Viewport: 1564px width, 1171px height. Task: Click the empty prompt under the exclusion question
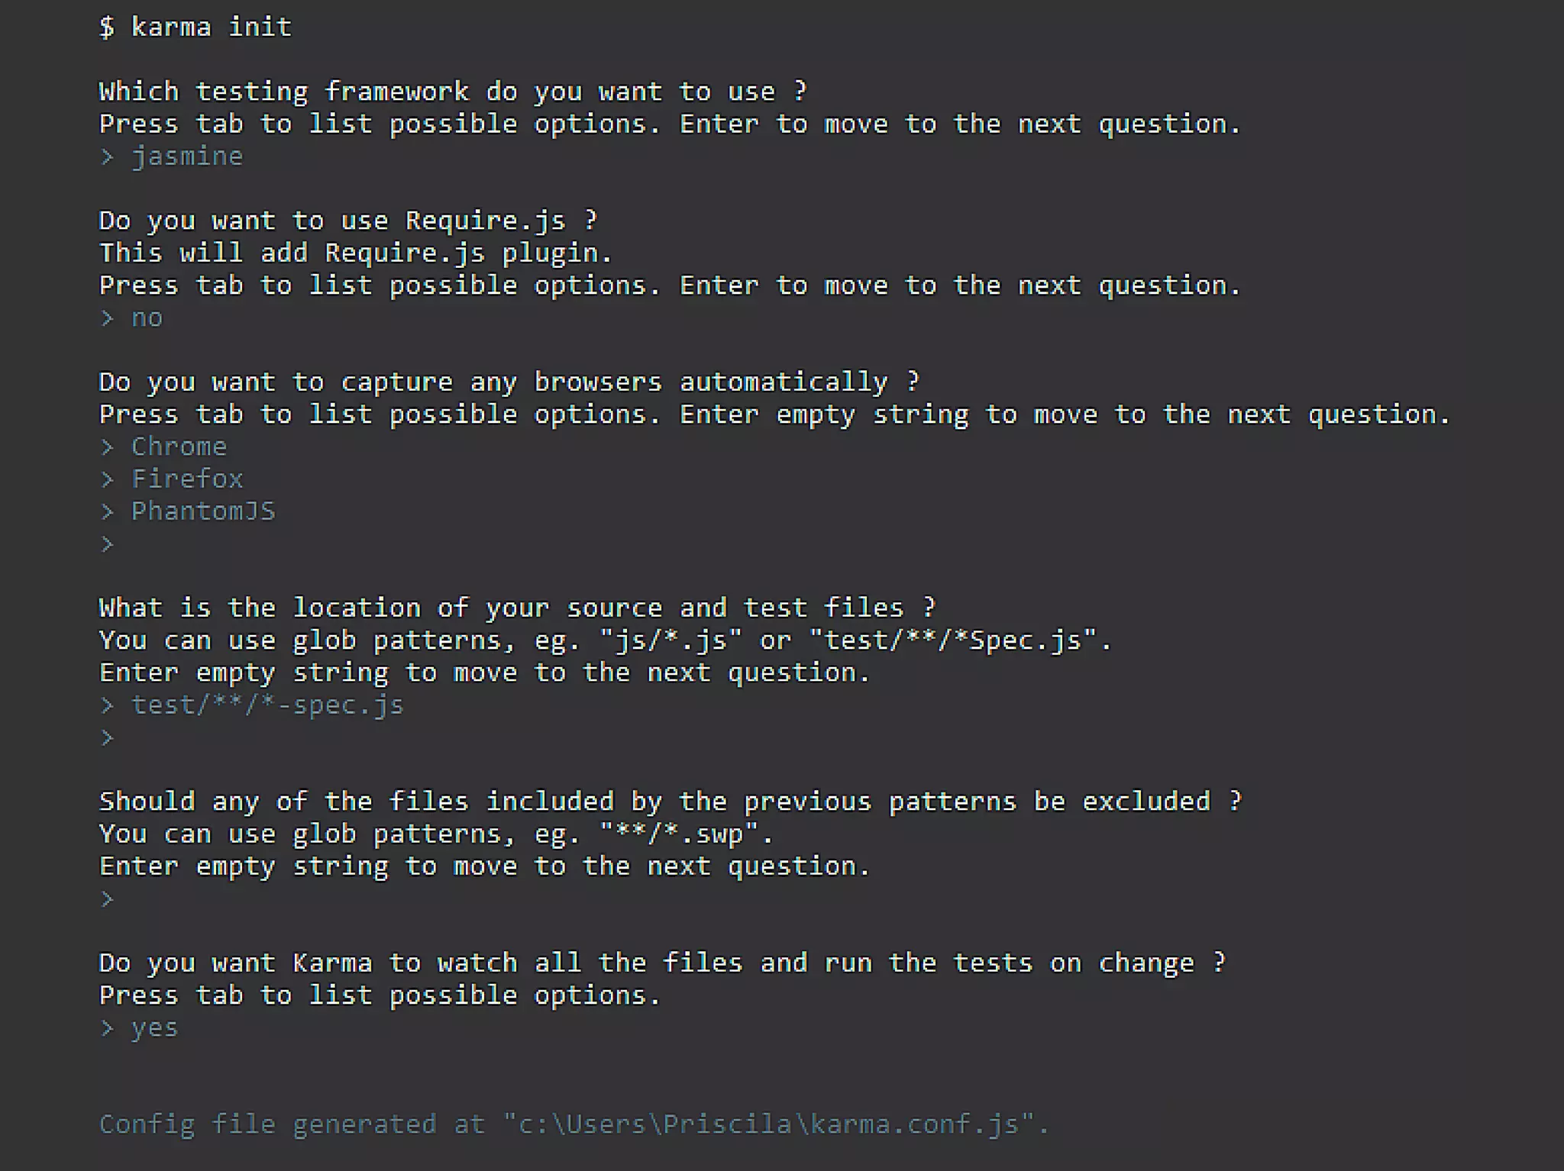click(x=108, y=898)
